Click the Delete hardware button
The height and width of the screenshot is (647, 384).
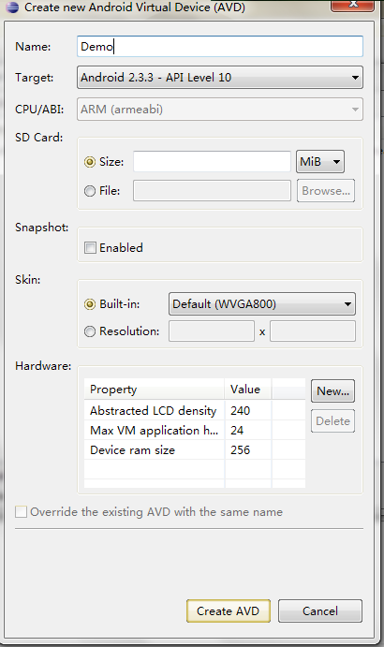(x=332, y=421)
